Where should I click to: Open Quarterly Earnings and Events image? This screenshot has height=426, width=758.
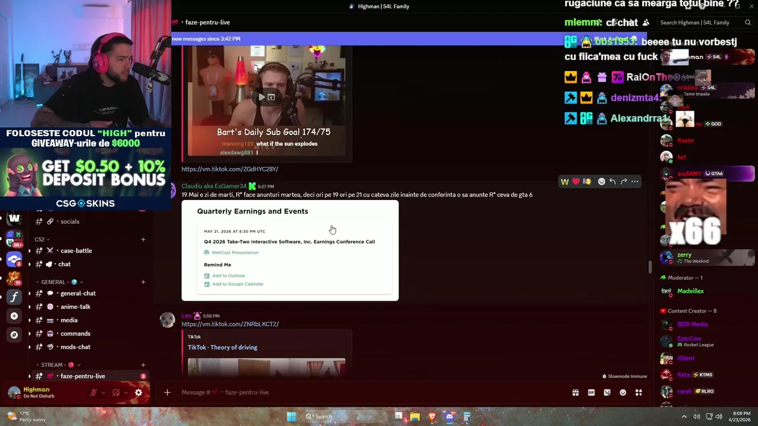(x=290, y=251)
